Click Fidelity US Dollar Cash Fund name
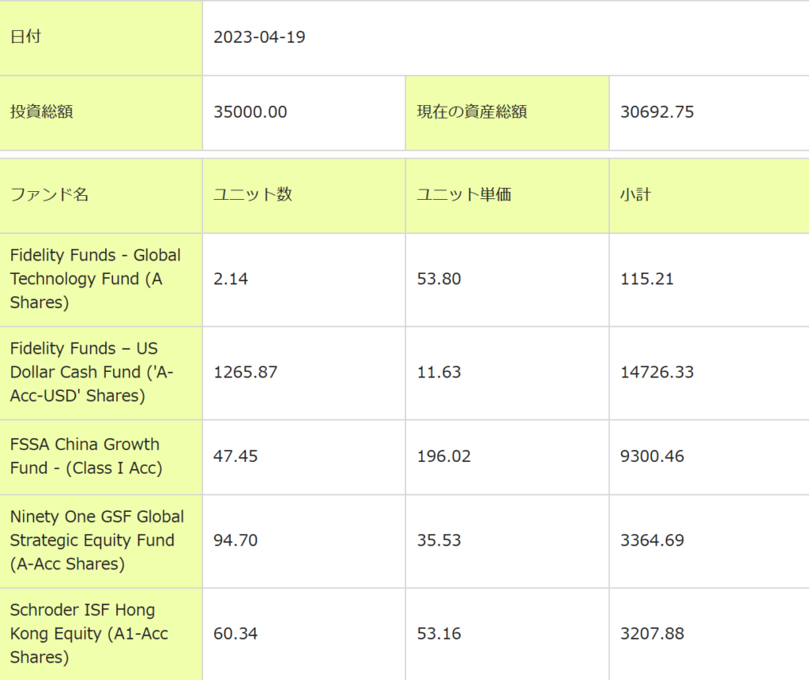The width and height of the screenshot is (809, 680). coord(91,372)
